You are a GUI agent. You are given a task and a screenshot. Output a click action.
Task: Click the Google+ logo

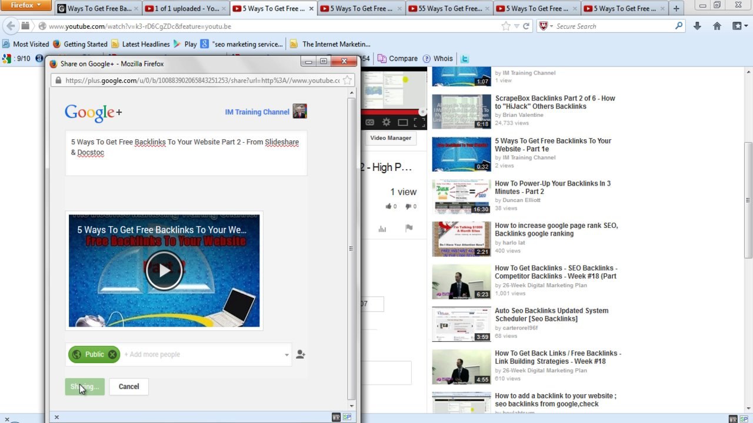coord(94,113)
